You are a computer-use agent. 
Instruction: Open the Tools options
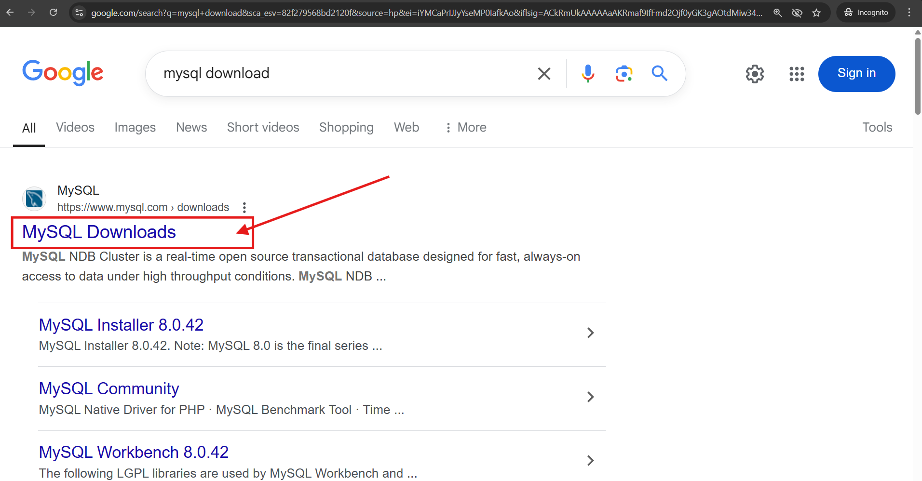pos(877,127)
